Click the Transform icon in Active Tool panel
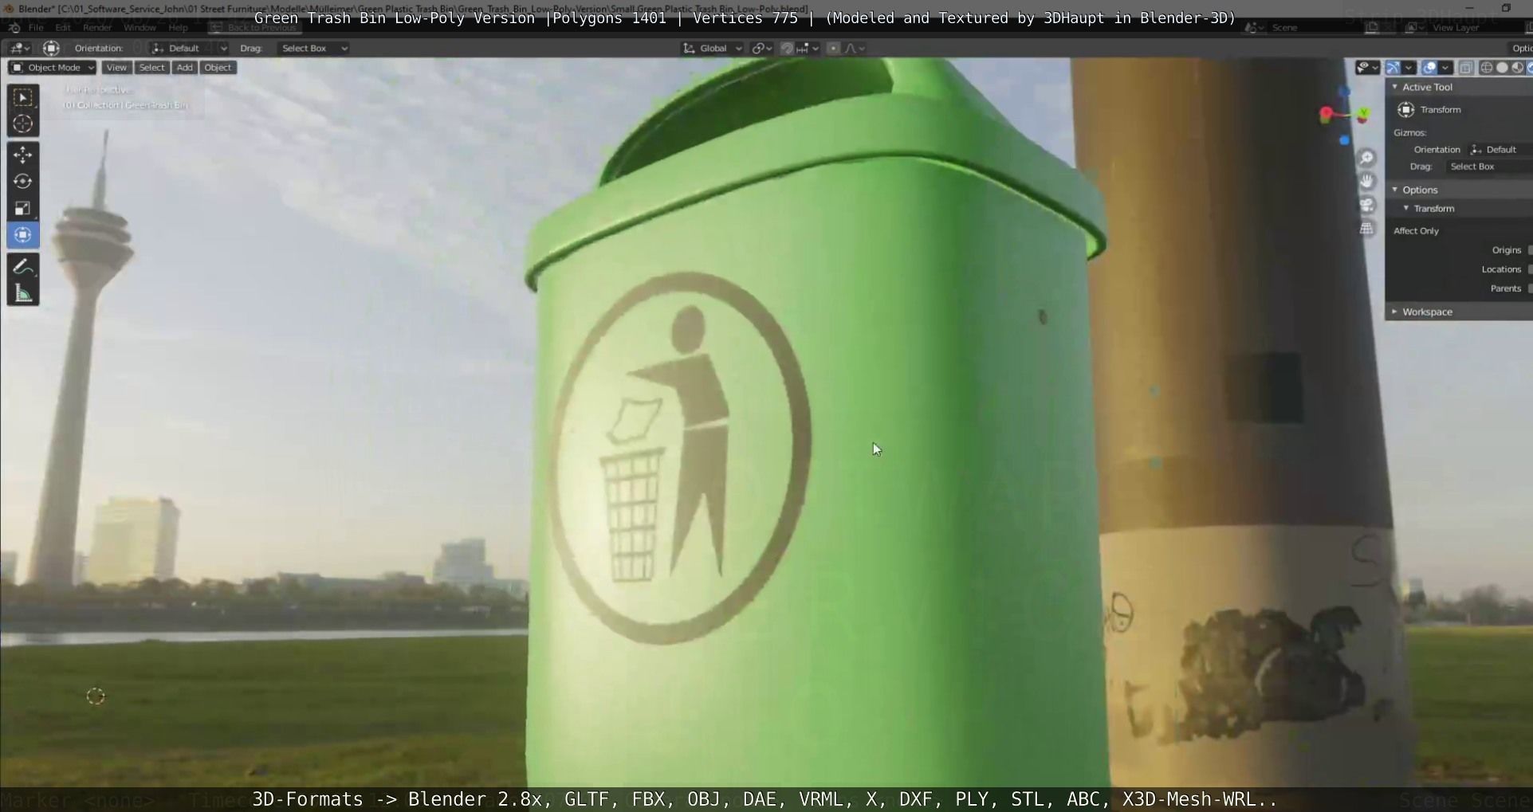 pyautogui.click(x=1406, y=110)
